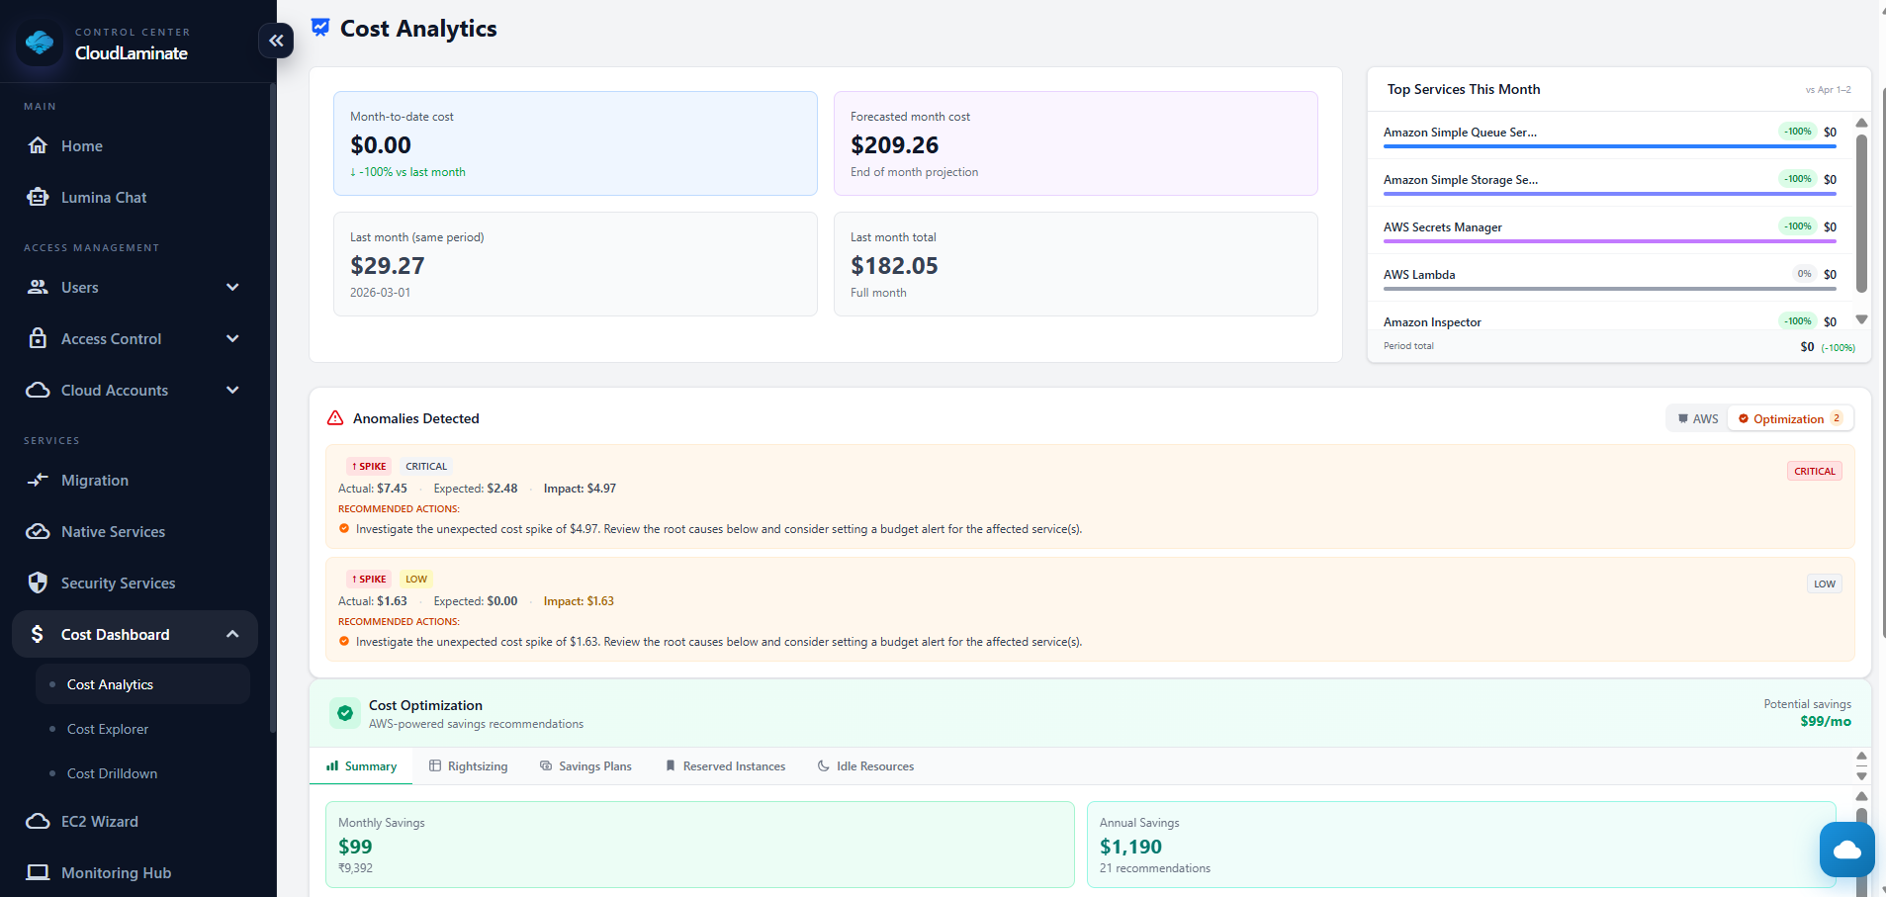Image resolution: width=1886 pixels, height=897 pixels.
Task: Collapse the Cost Dashboard section
Action: (x=134, y=634)
